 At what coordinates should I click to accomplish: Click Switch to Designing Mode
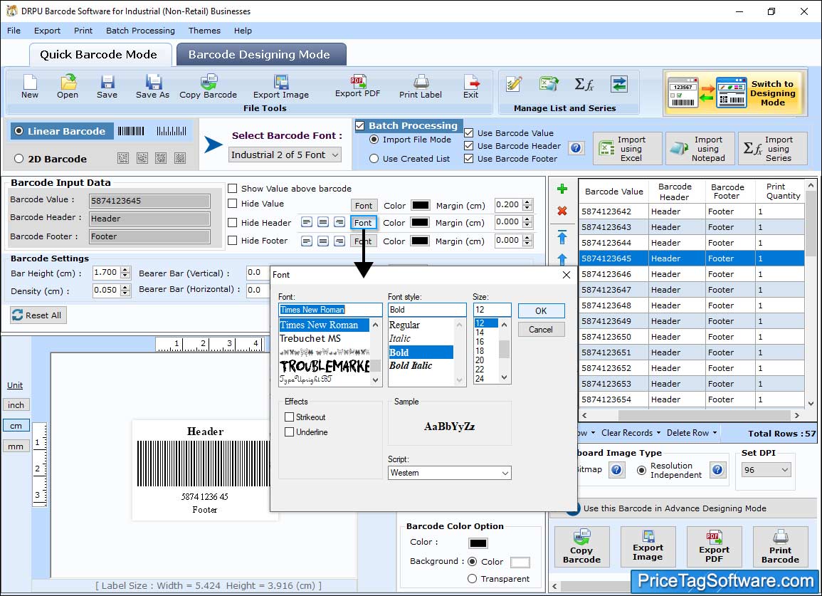(734, 93)
